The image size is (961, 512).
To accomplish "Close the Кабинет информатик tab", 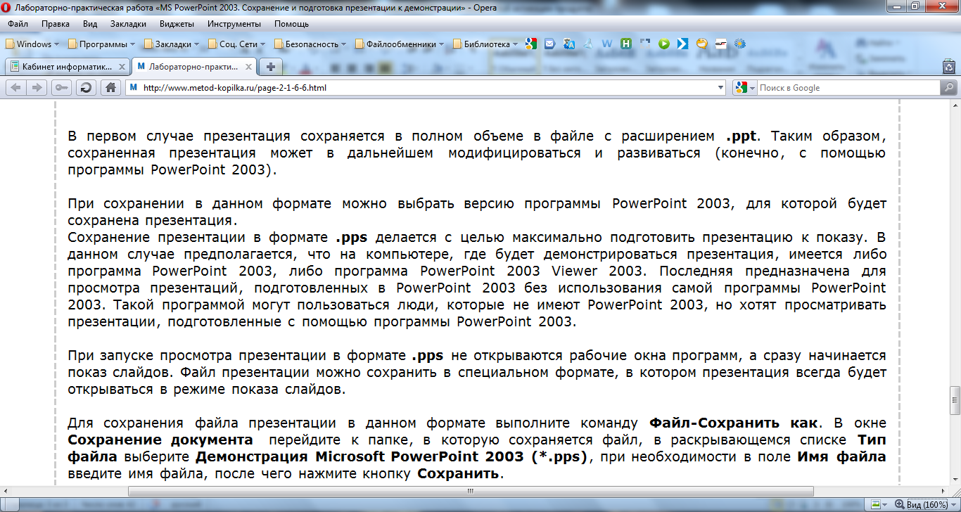I will tap(122, 67).
